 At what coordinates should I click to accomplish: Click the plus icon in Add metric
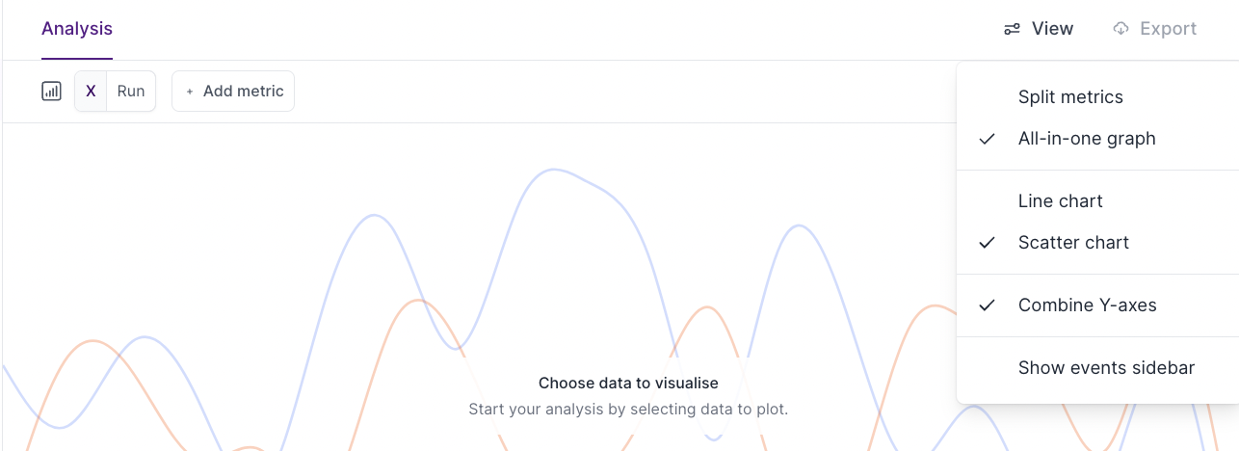coord(190,92)
